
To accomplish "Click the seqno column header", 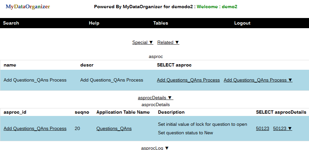I will (x=82, y=112).
